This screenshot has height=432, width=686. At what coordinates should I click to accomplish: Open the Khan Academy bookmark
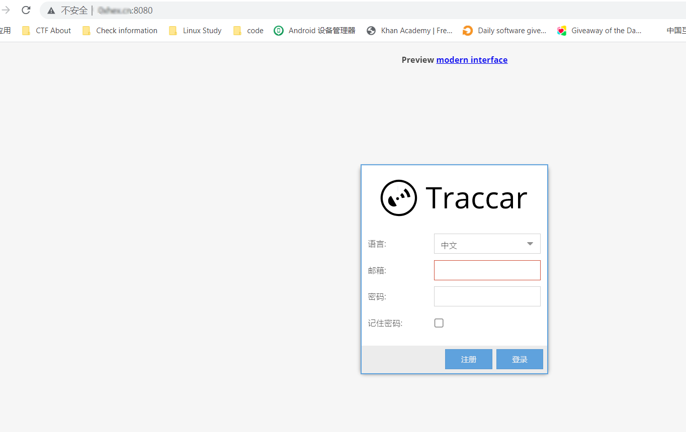click(x=409, y=31)
